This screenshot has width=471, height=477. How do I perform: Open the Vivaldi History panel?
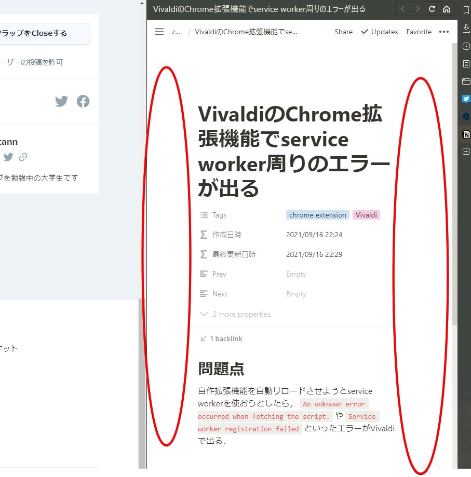466,46
